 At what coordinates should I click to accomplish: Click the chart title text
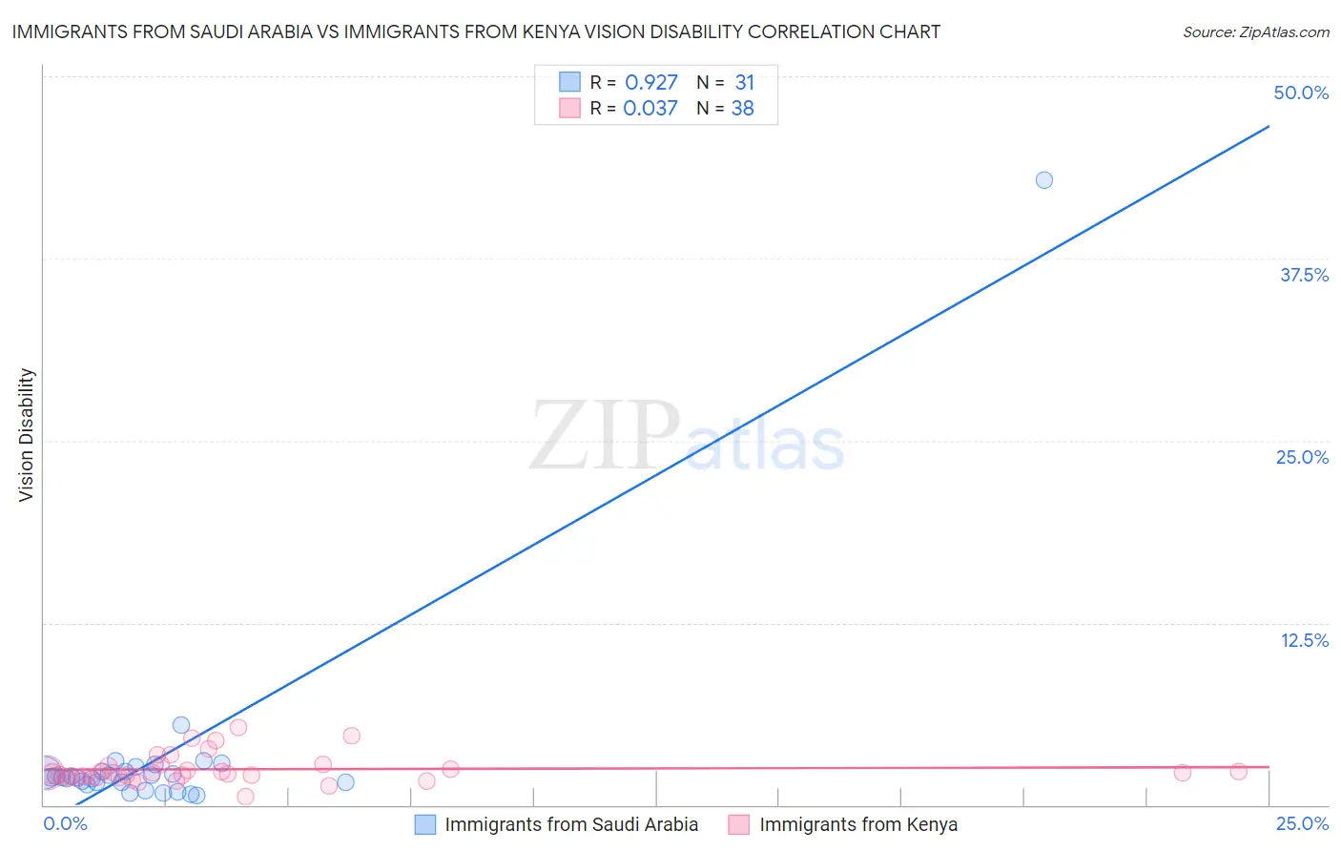tap(476, 31)
